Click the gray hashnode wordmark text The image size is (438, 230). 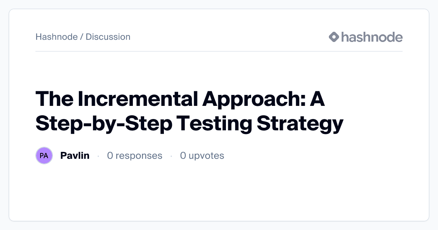coord(372,37)
